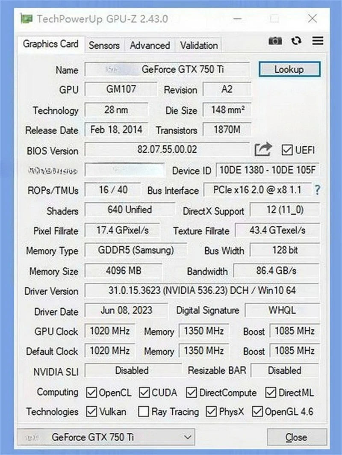Click the Memory Type value GDDR5 (Samsung)
Viewport: 342px width, 455px height.
tap(136, 250)
